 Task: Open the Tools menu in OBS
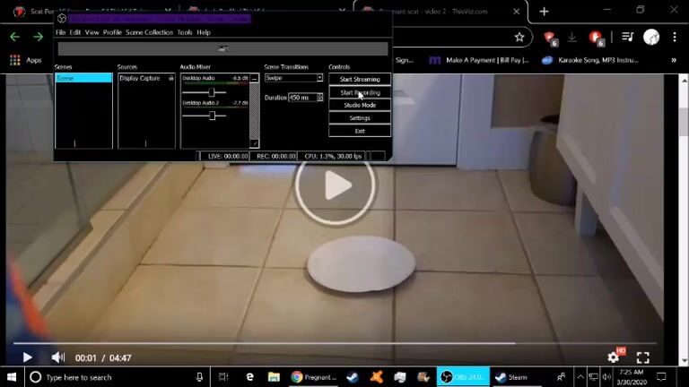185,32
